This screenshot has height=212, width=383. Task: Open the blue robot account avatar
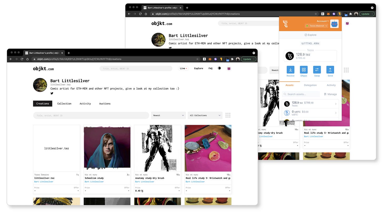click(x=334, y=24)
